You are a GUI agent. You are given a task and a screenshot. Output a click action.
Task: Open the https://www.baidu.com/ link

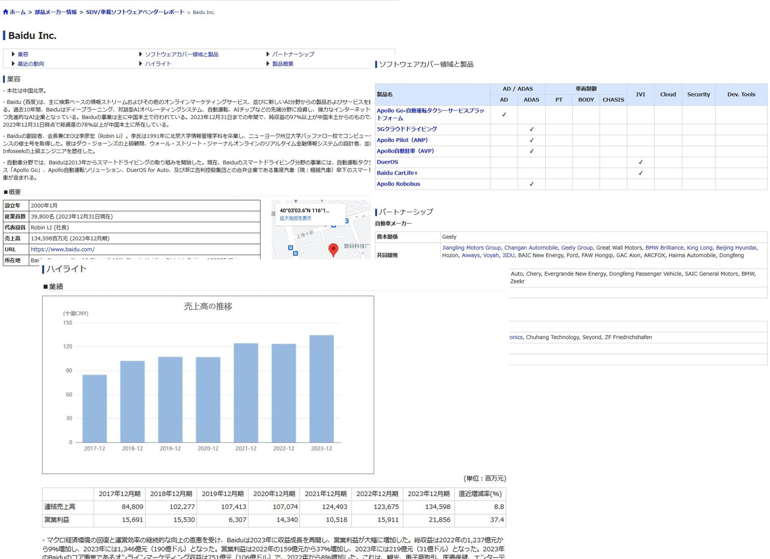point(62,250)
